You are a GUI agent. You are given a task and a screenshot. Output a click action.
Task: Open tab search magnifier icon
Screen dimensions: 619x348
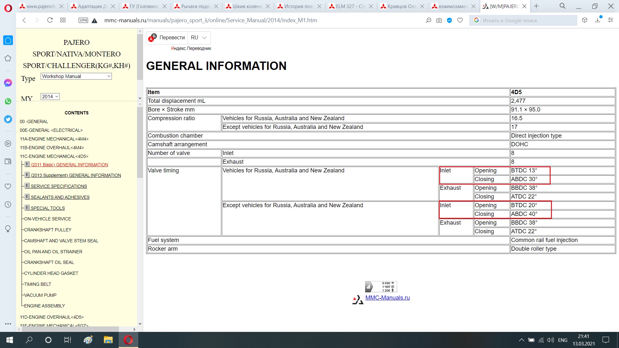pos(562,6)
